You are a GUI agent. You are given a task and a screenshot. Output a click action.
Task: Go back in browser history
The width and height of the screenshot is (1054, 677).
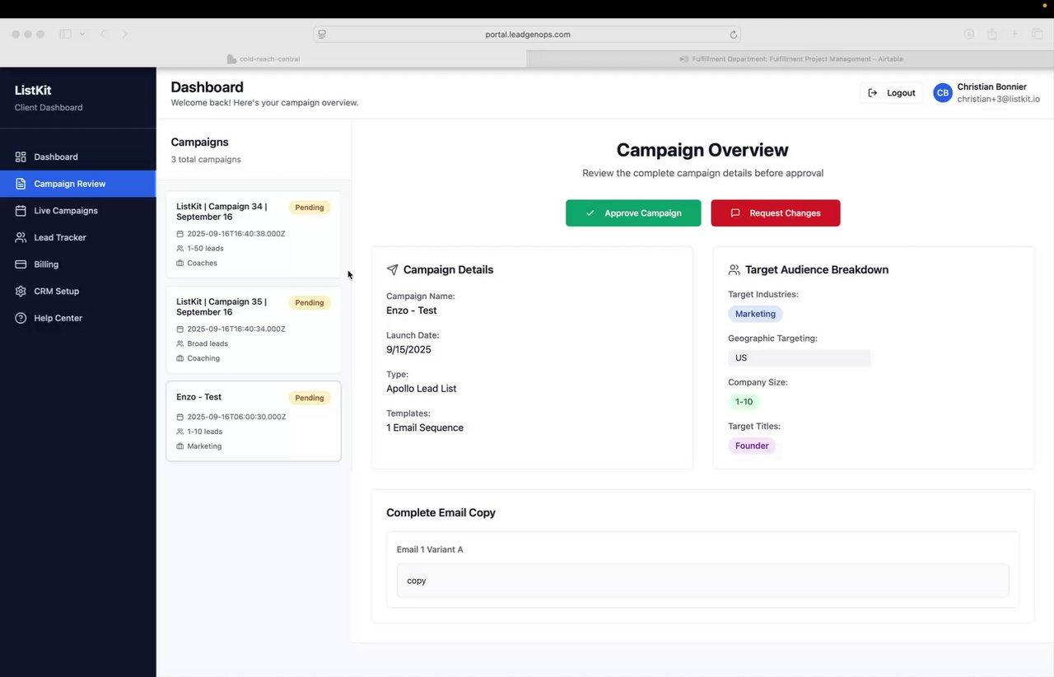[x=103, y=34]
